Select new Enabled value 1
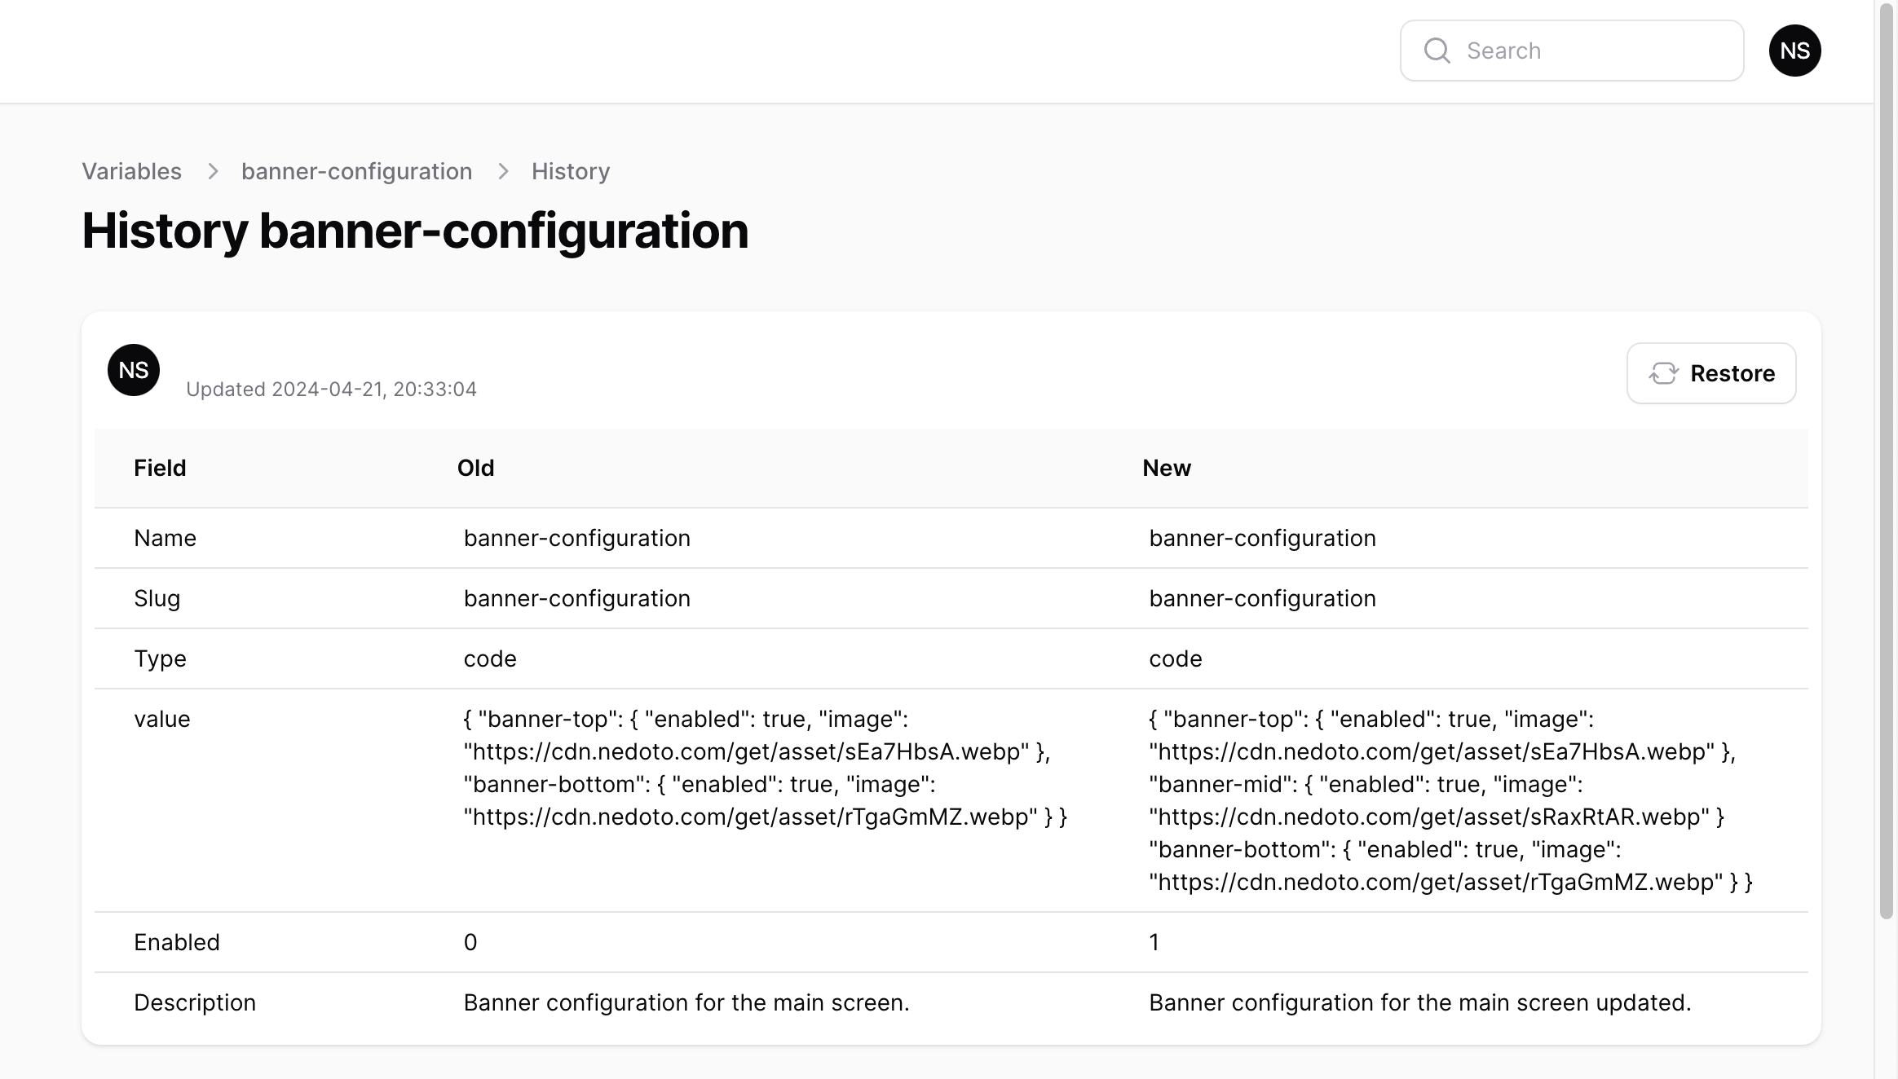 click(1154, 942)
